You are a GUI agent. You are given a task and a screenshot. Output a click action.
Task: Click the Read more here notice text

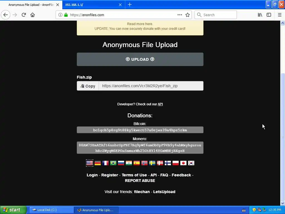(x=140, y=24)
